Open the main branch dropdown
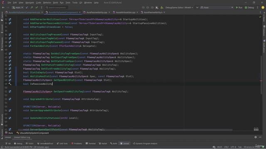266x149 pixels. click(x=18, y=7)
